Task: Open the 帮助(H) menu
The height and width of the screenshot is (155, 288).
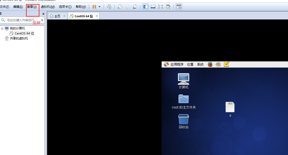Action: tap(81, 7)
